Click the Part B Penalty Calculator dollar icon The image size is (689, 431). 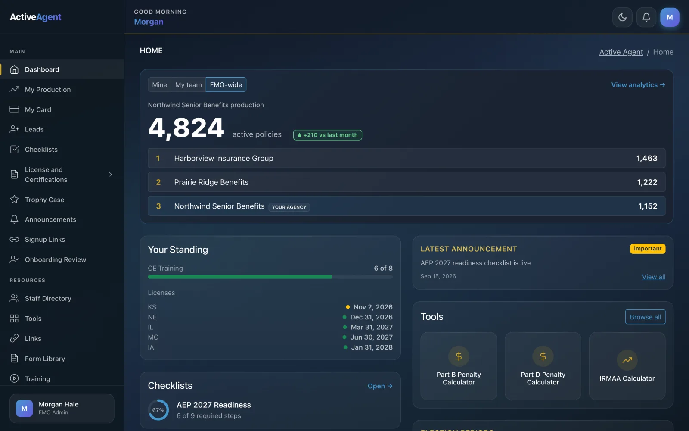point(459,356)
